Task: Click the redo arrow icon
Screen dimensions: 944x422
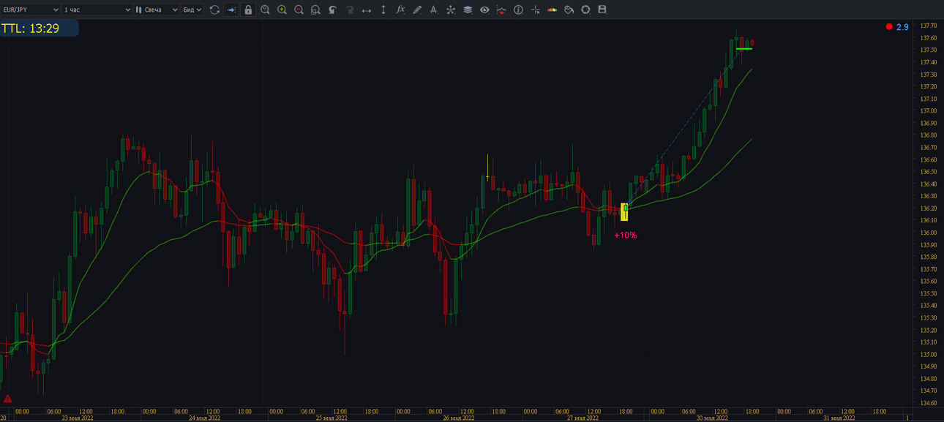Action: 349,10
